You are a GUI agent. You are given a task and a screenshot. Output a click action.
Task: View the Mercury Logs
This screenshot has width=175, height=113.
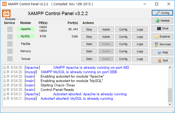tap(140, 51)
